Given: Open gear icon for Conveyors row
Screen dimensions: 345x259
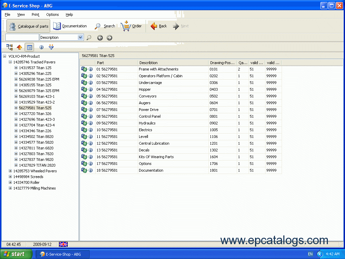Looking at the screenshot, I should click(84, 96).
